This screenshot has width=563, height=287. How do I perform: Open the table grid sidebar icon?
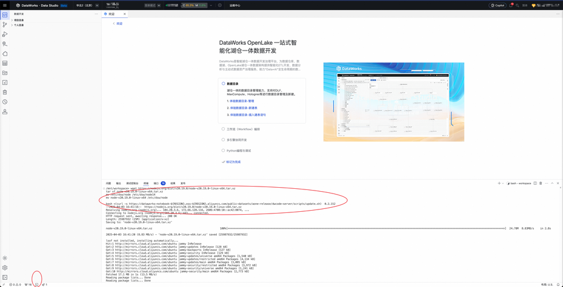point(5,63)
